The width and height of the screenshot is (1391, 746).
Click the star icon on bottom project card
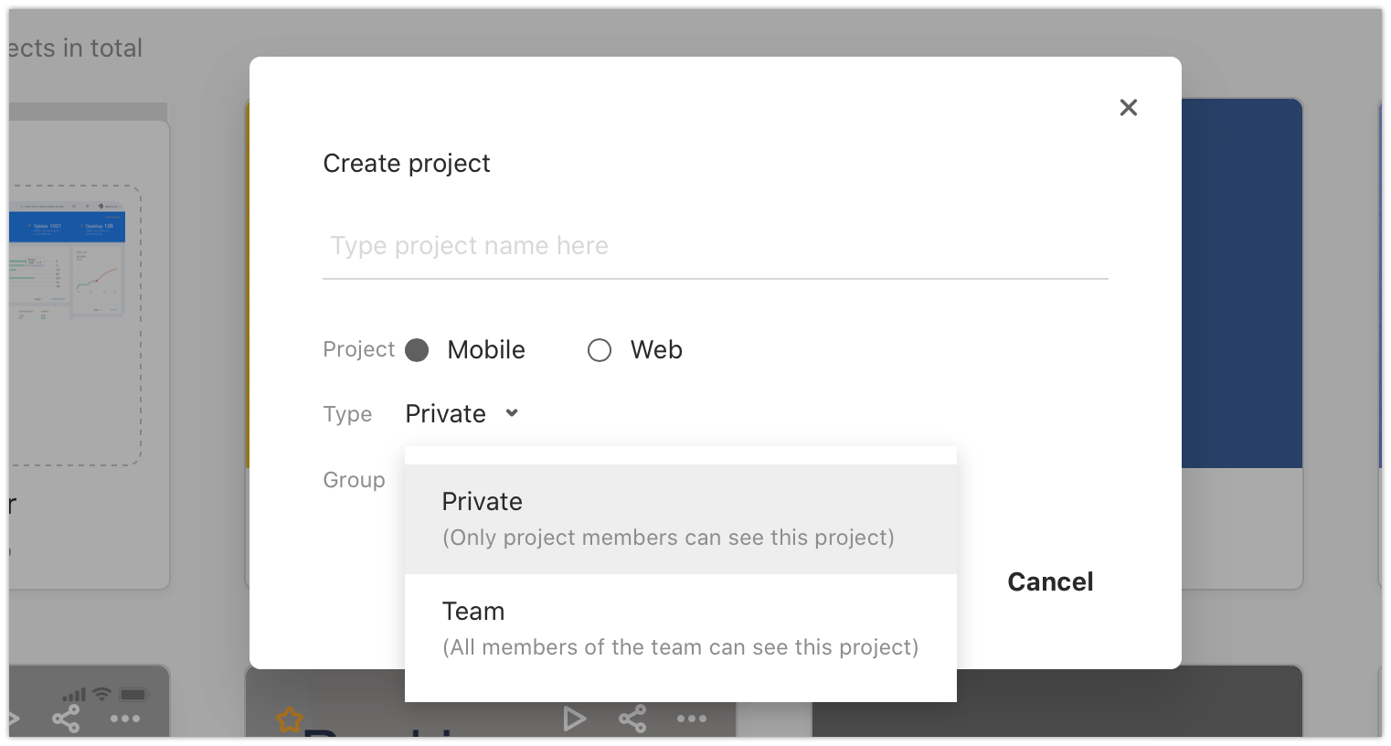coord(290,719)
